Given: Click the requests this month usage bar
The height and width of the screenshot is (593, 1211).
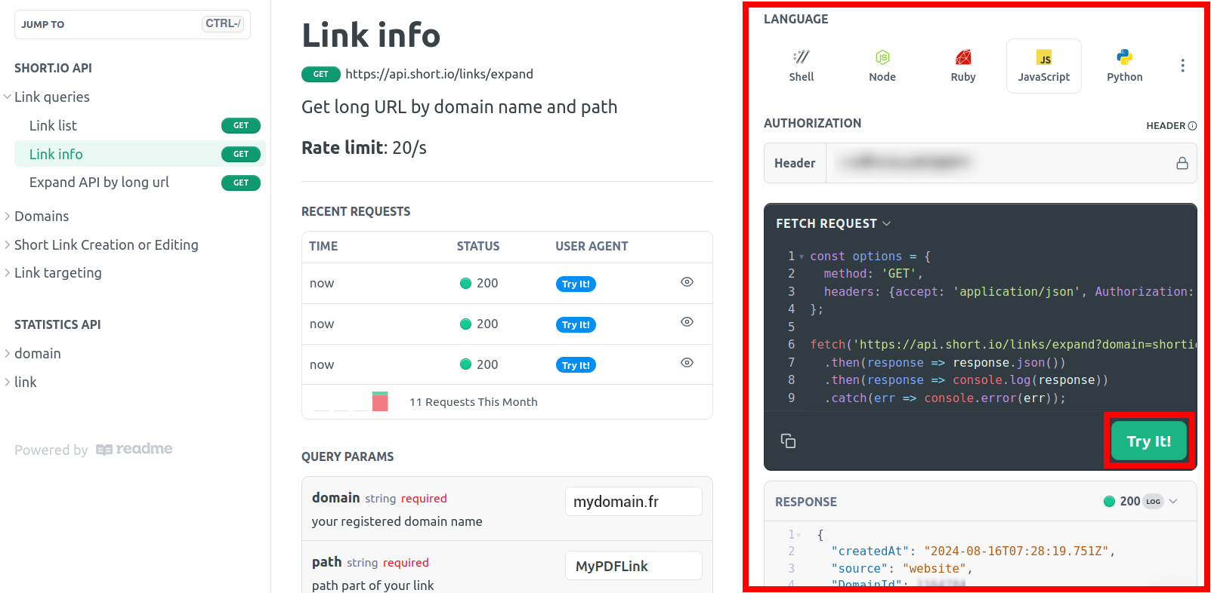Looking at the screenshot, I should click(380, 401).
